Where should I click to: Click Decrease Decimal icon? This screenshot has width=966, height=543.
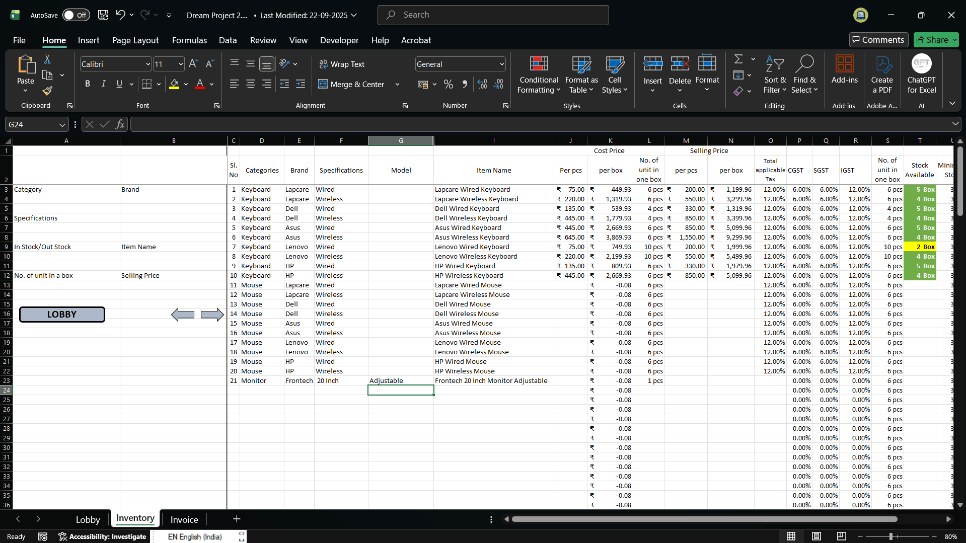tap(499, 84)
